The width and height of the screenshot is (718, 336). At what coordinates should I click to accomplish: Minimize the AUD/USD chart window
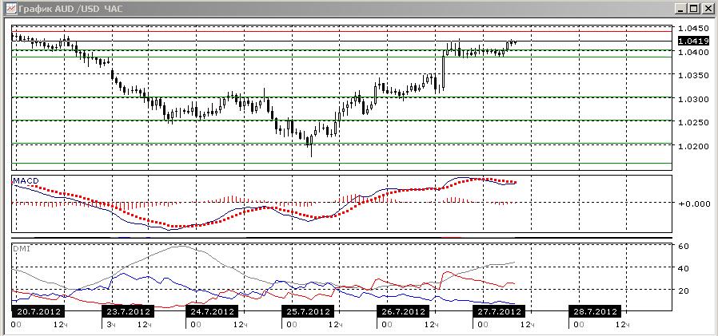click(681, 8)
